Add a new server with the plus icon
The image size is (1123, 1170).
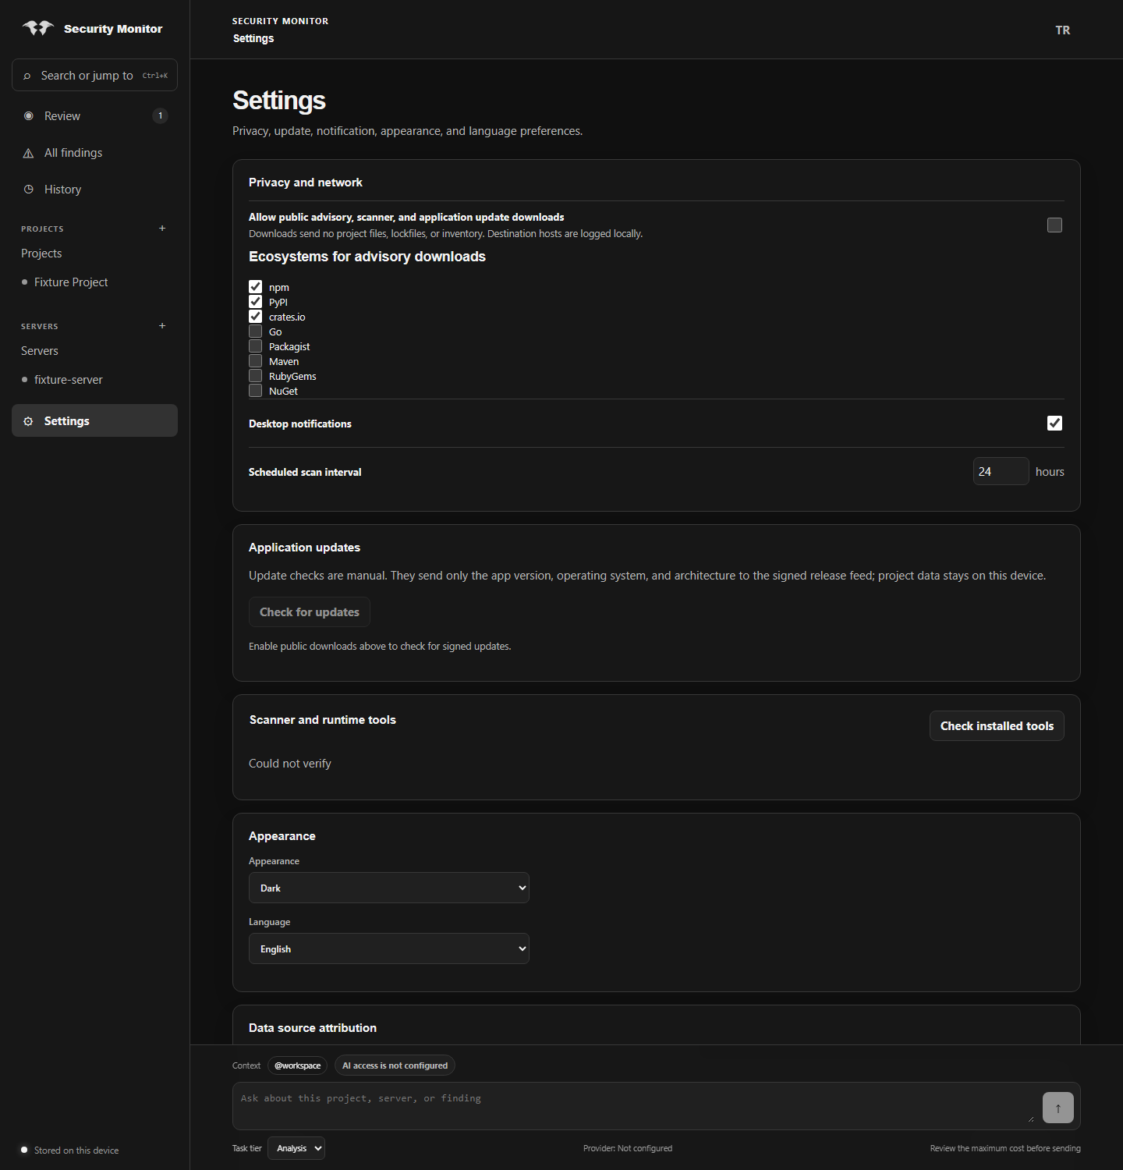pyautogui.click(x=162, y=326)
